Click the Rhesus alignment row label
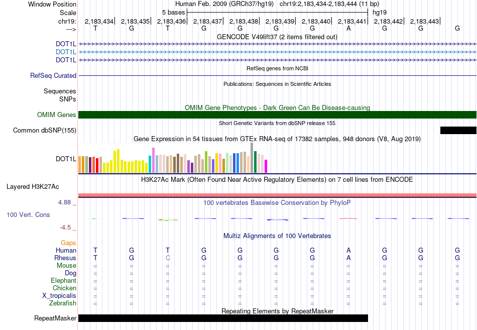Image resolution: width=477 pixels, height=330 pixels. 65,258
